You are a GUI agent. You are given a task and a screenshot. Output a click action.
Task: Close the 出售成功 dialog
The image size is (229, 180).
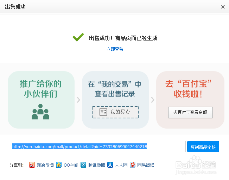tap(223, 7)
